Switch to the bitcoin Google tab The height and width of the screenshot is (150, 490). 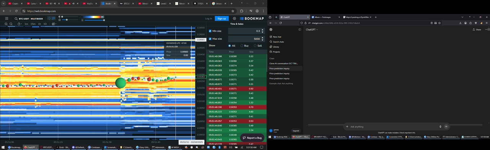point(219,3)
